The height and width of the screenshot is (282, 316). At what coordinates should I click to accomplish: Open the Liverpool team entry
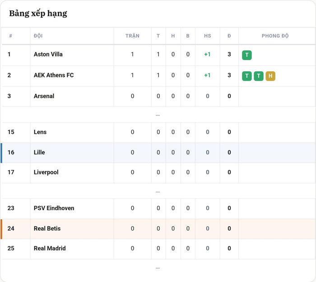pos(46,172)
